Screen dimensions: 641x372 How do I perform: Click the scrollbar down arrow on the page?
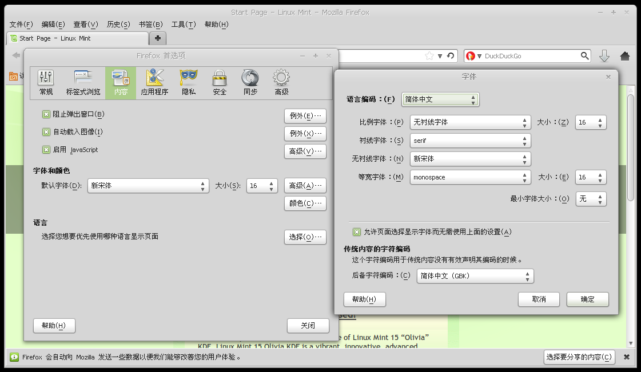pyautogui.click(x=630, y=343)
